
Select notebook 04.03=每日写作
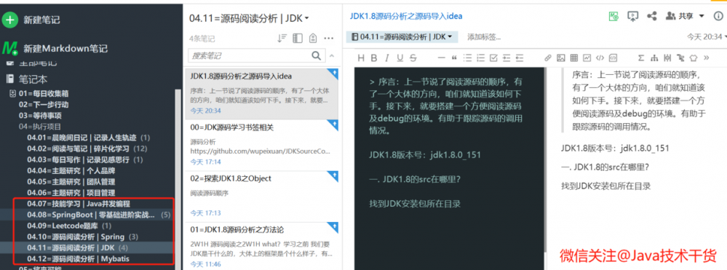click(x=84, y=159)
